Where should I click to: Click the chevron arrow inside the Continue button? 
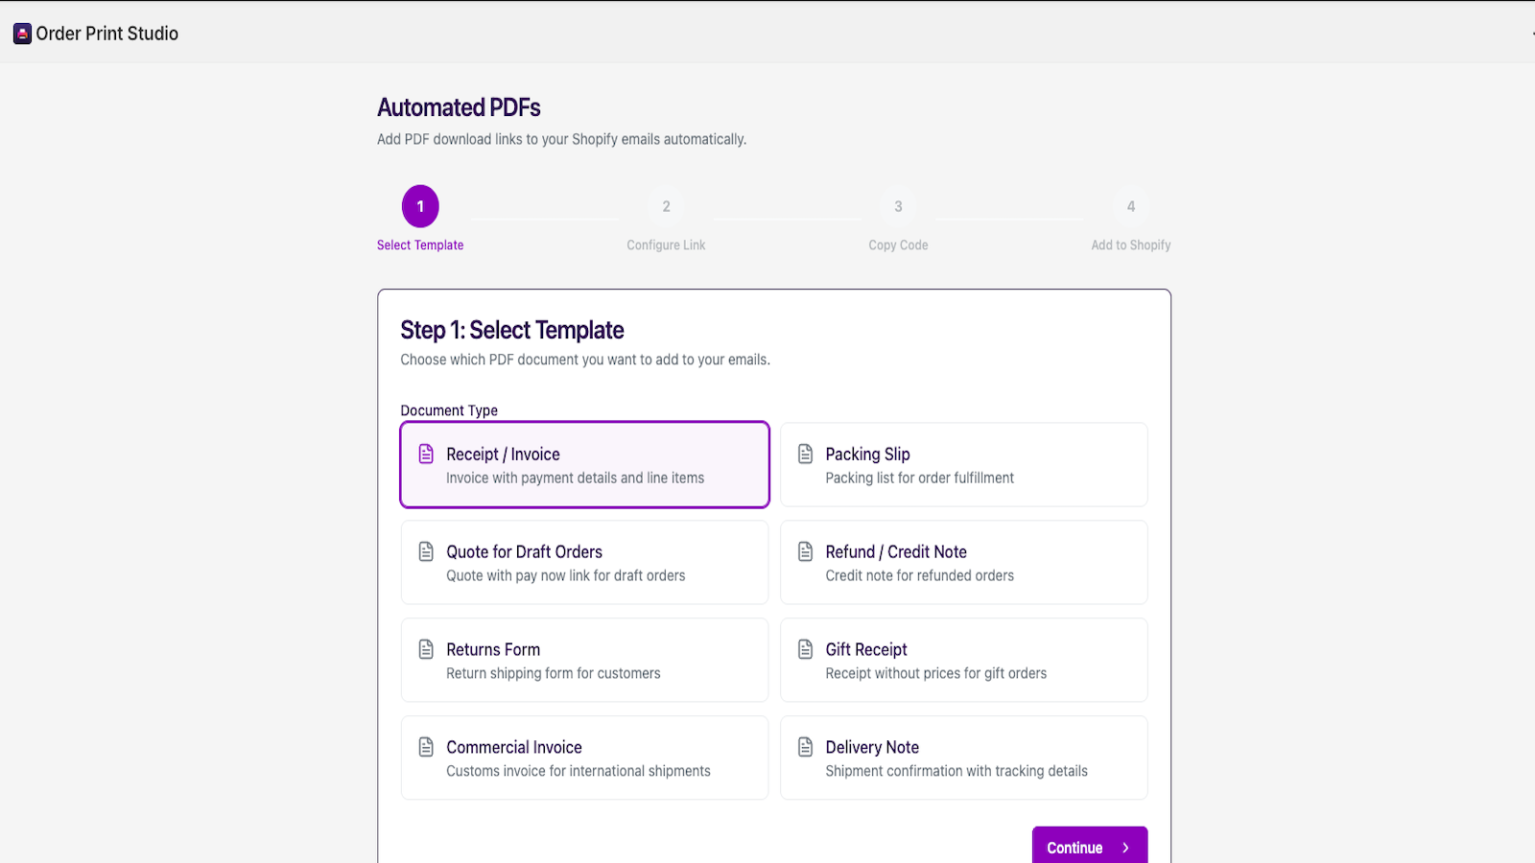click(x=1124, y=847)
